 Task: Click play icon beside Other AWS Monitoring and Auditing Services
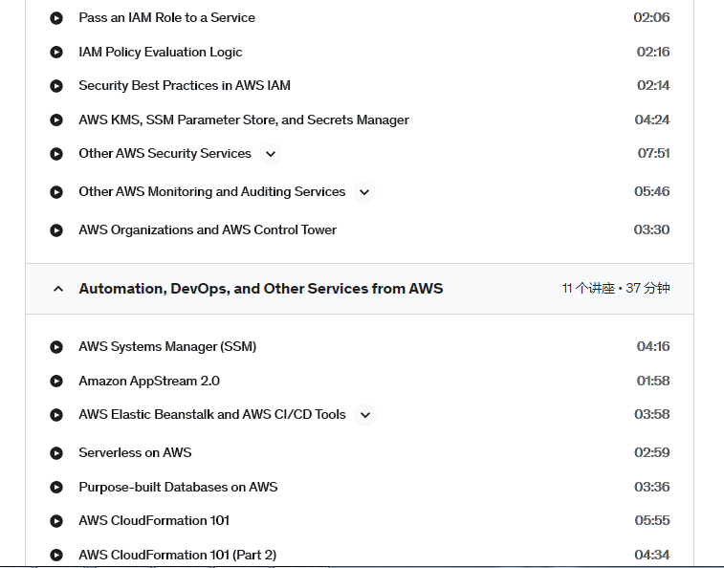pyautogui.click(x=56, y=192)
